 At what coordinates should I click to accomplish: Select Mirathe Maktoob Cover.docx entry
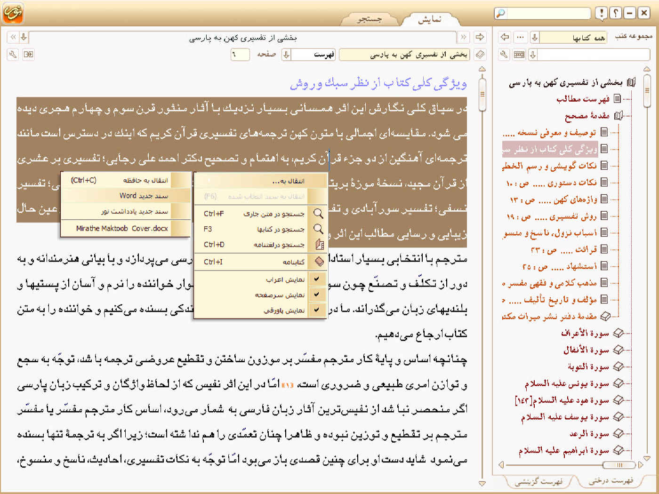point(126,228)
